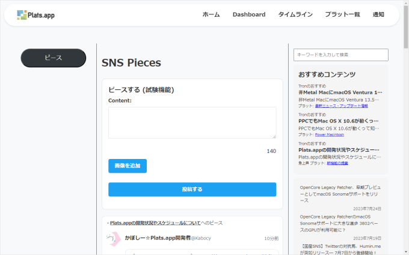This screenshot has width=409, height=255.
Task: Open the タイムライン page
Action: coord(295,14)
